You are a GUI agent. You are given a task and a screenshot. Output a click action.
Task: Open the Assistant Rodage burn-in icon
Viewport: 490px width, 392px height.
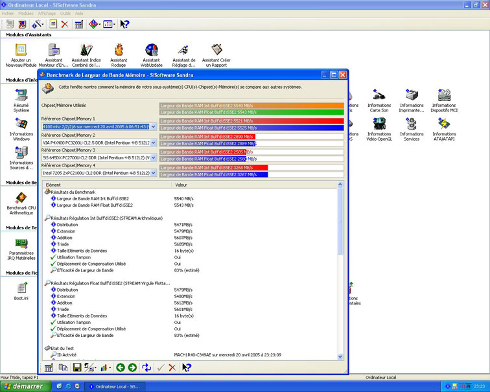click(x=119, y=55)
